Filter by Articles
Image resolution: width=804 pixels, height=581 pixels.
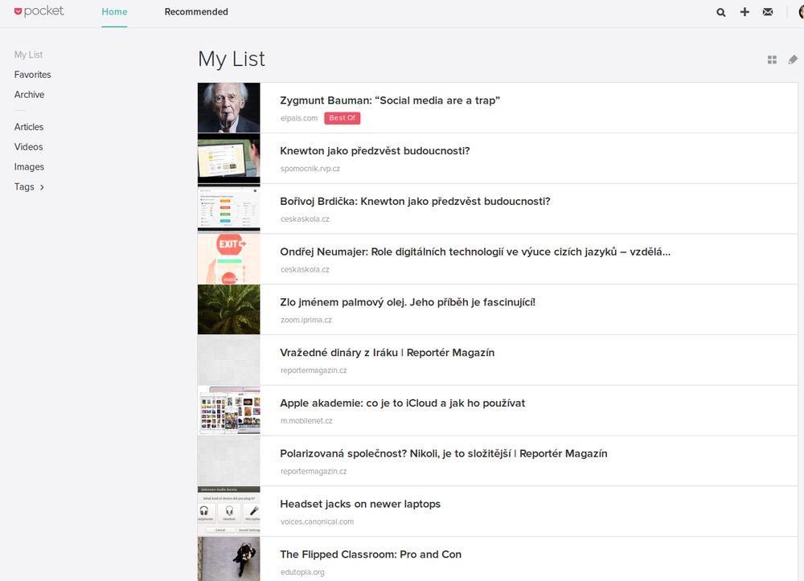pyautogui.click(x=29, y=126)
